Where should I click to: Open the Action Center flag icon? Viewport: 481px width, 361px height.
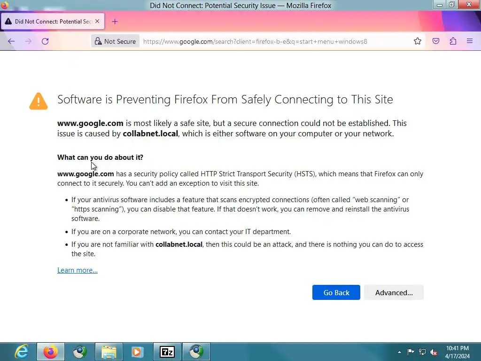pyautogui.click(x=411, y=352)
